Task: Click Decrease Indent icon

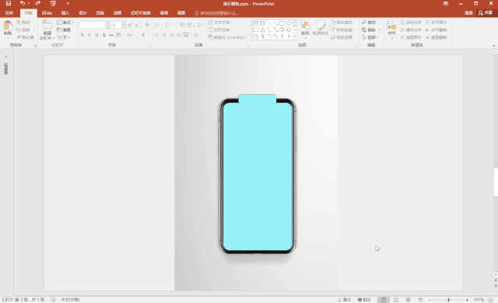Action: pos(182,25)
